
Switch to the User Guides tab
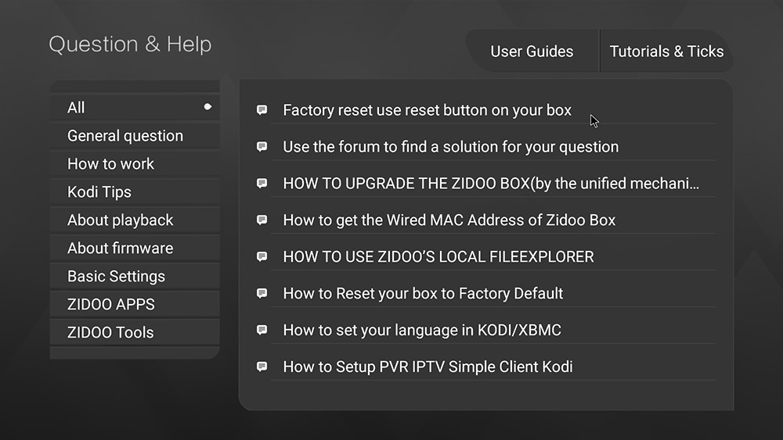532,52
